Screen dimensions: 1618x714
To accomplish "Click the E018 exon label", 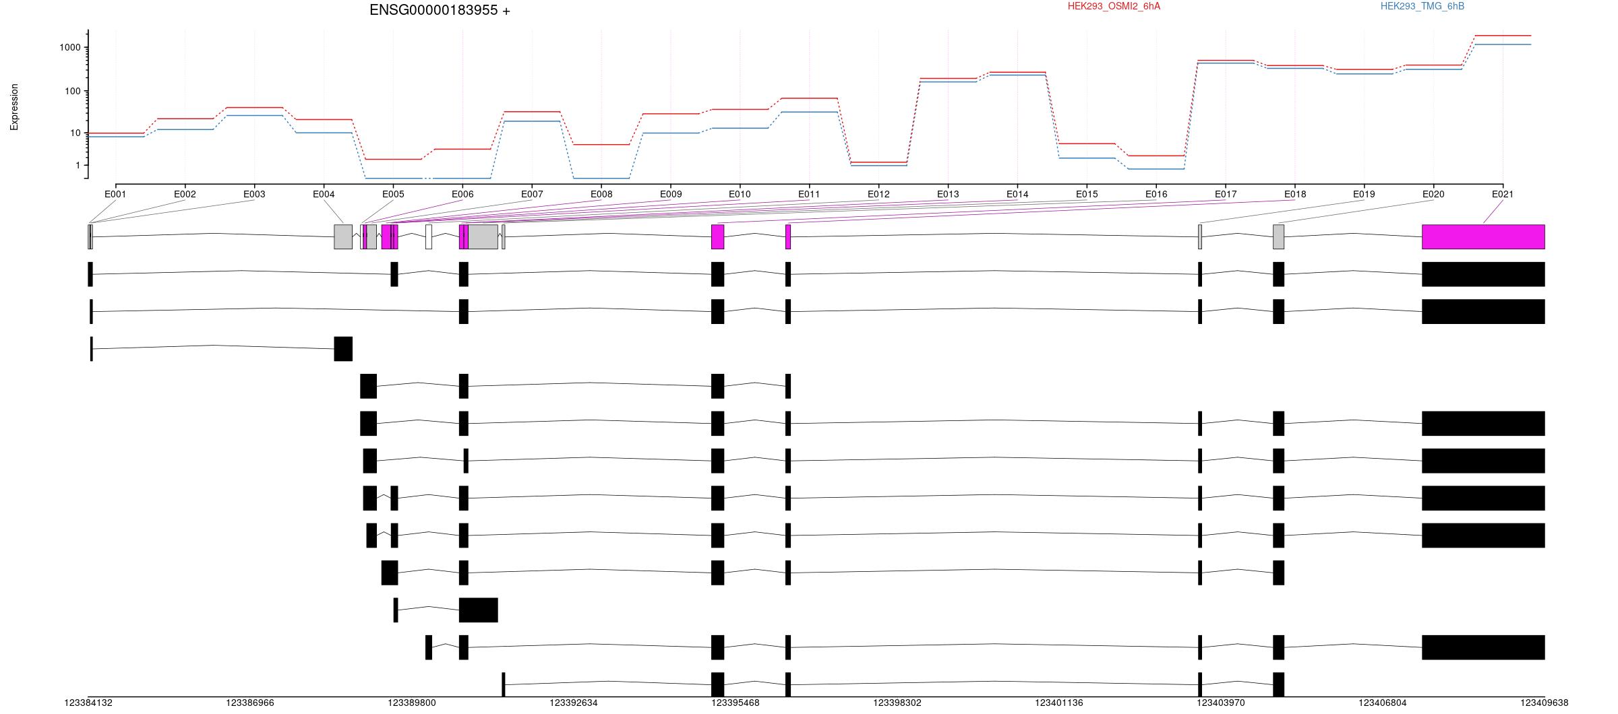I will [x=1295, y=194].
